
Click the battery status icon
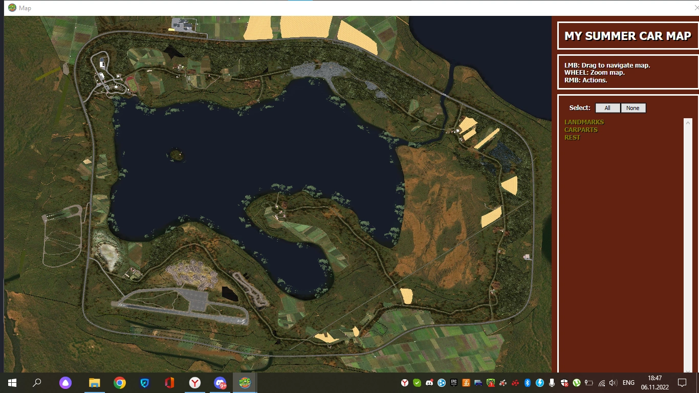[x=589, y=383]
